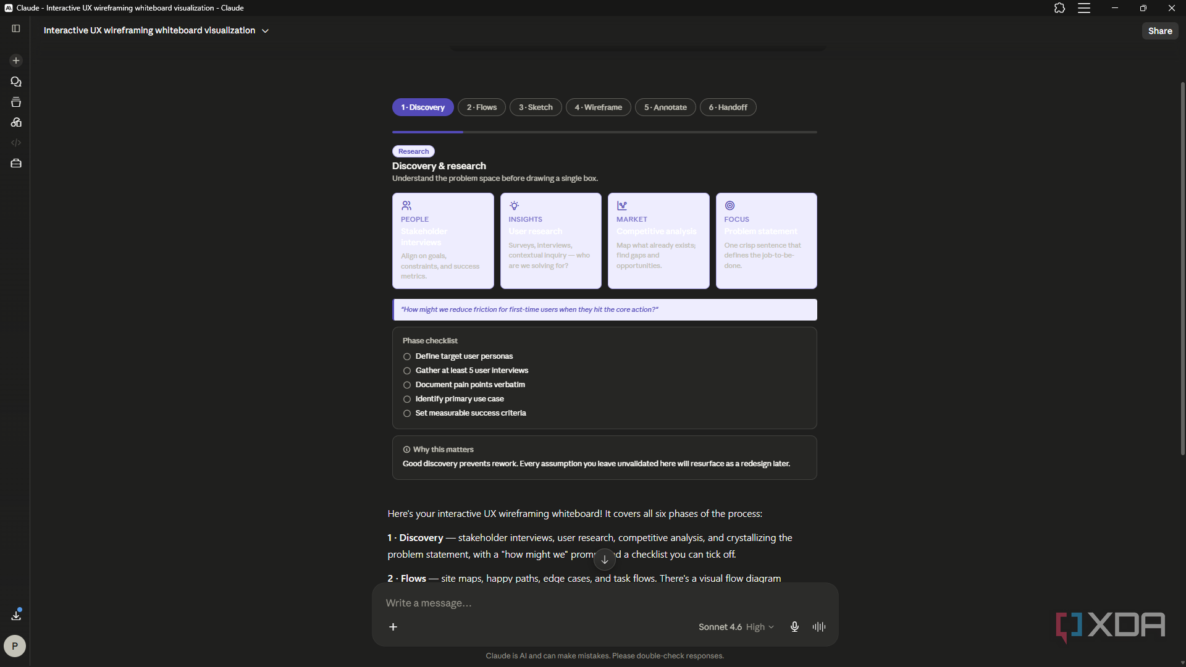This screenshot has width=1186, height=667.
Task: Switch to the 4 · Wireframe tab
Action: [599, 107]
